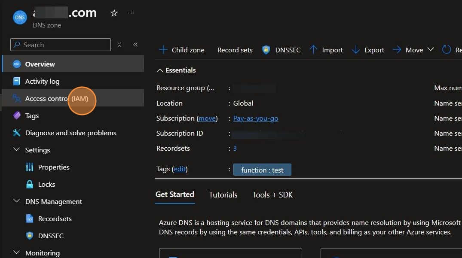Collapse the Settings group in sidebar
Screen dimensions: 462x258
17,149
